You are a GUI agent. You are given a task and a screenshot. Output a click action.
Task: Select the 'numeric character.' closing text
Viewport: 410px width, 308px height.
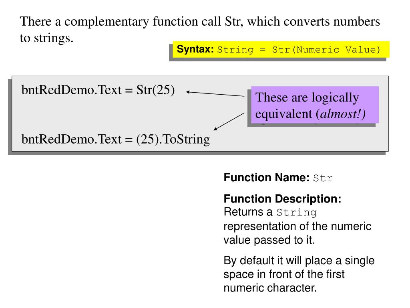[270, 288]
